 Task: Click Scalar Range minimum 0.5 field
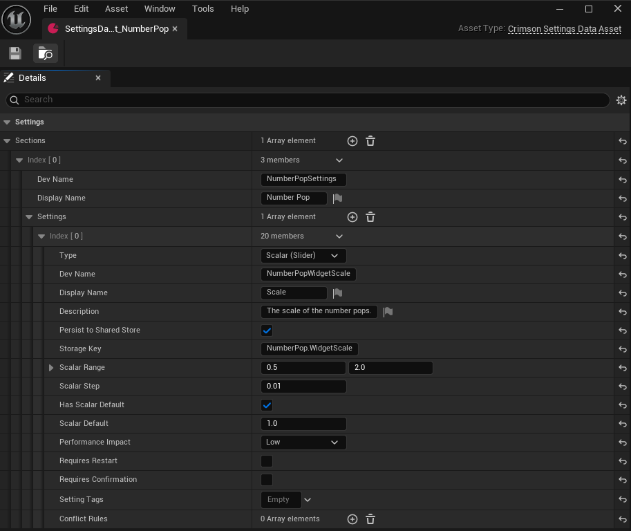(x=303, y=368)
